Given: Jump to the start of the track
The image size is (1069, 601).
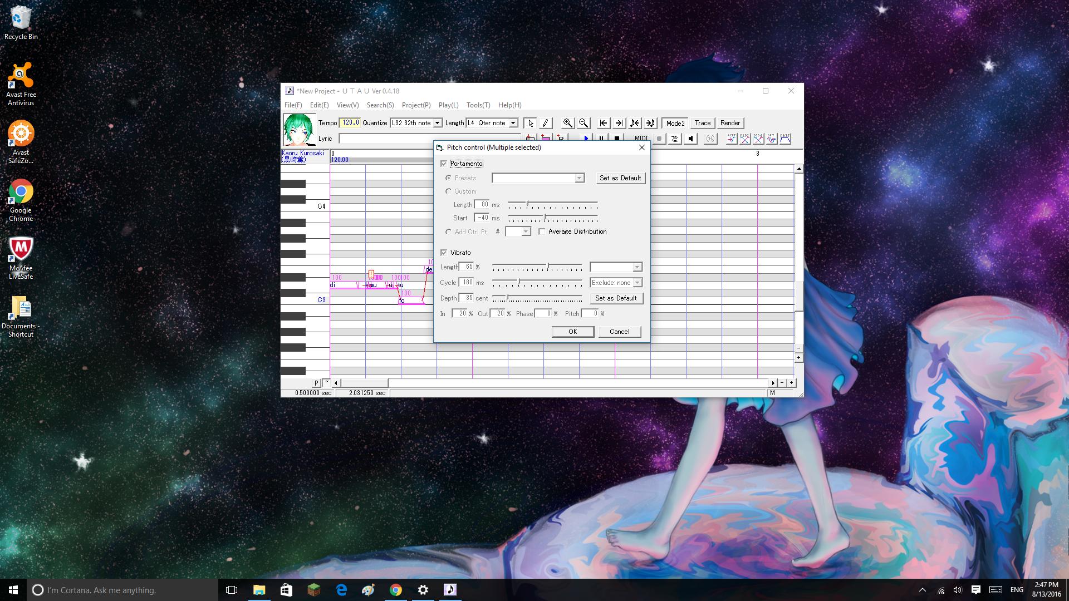Looking at the screenshot, I should (x=604, y=123).
